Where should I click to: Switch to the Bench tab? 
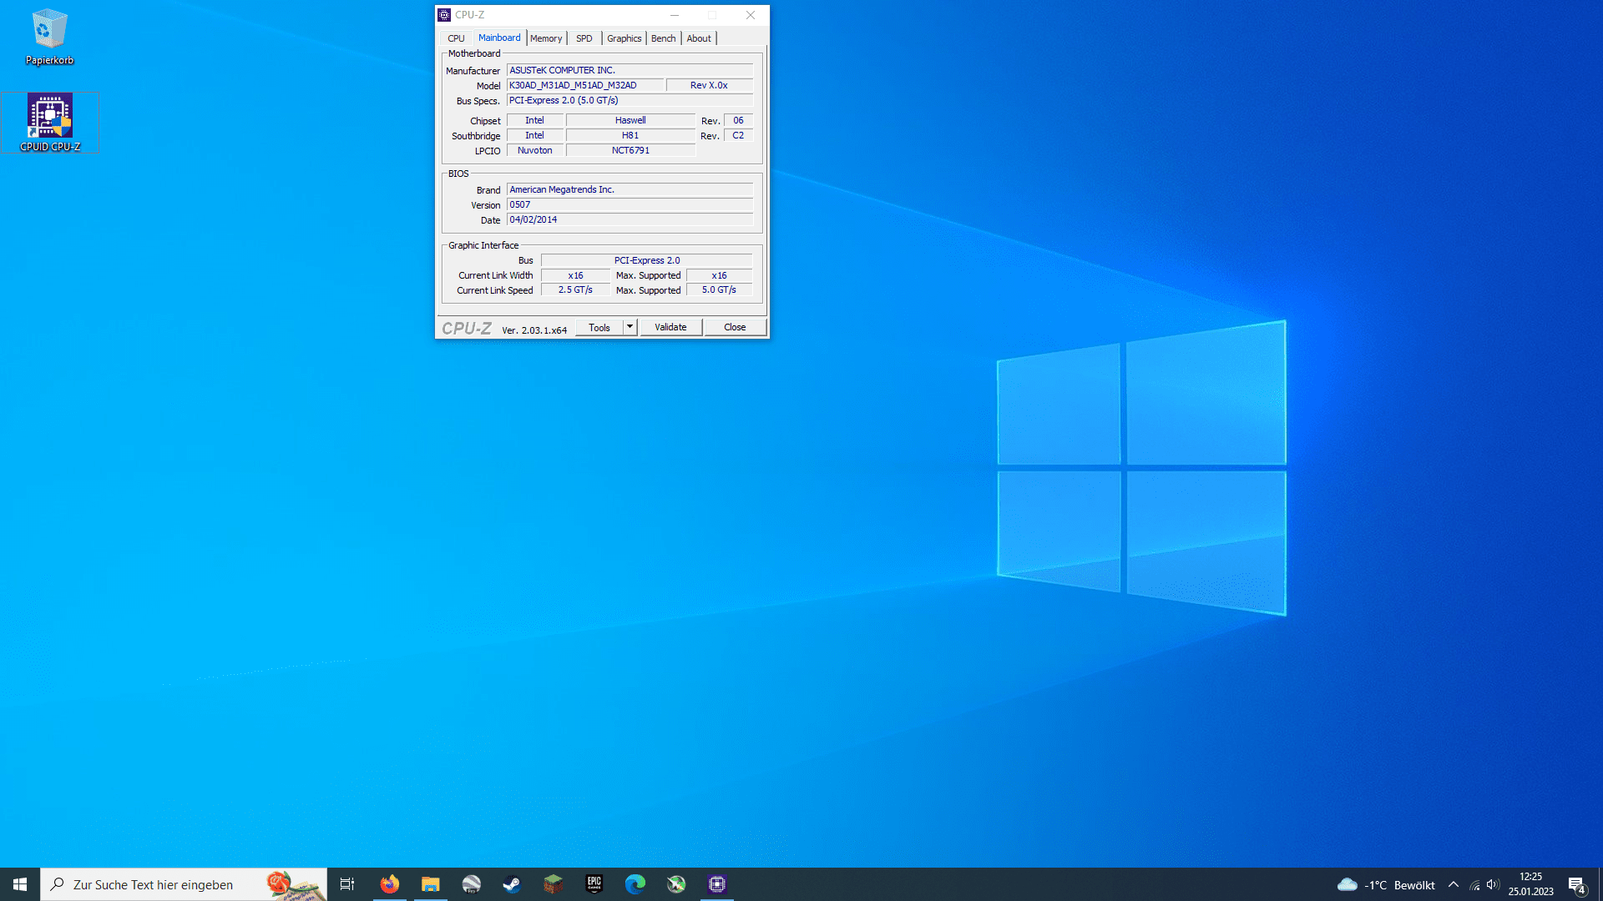tap(664, 38)
